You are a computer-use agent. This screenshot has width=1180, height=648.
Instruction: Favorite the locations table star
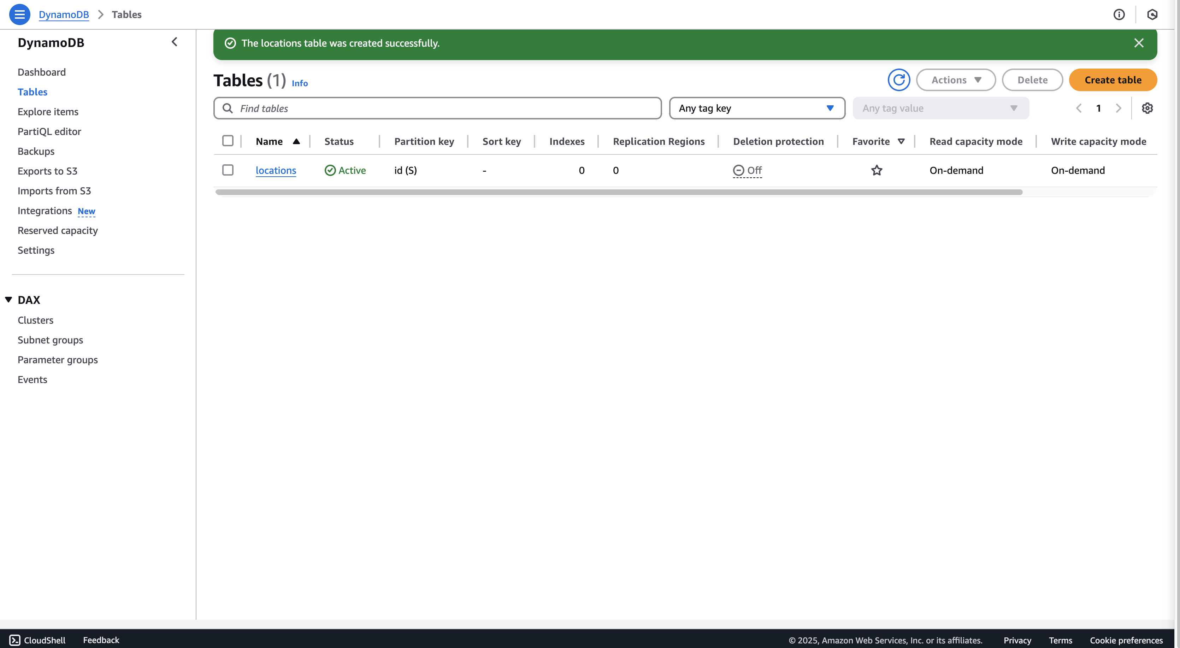click(876, 170)
